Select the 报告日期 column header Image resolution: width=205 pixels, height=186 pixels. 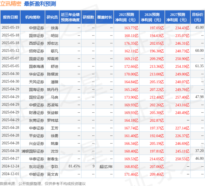tap(10, 17)
